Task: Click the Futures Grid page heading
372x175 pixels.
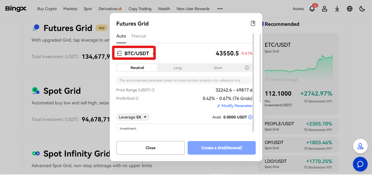Action: tap(68, 28)
